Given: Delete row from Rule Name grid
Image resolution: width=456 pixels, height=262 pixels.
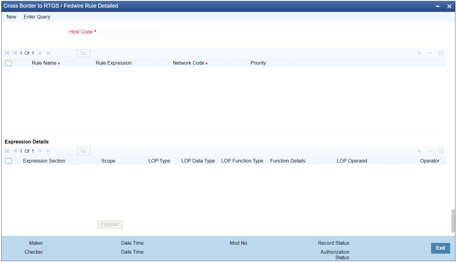Looking at the screenshot, I should (430, 53).
